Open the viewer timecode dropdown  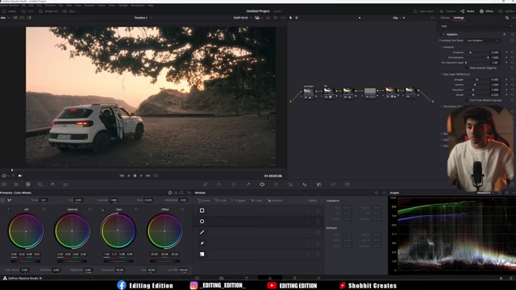[242, 18]
